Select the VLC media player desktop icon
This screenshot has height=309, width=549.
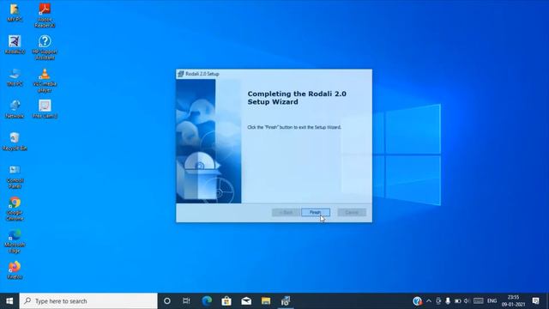click(x=45, y=80)
